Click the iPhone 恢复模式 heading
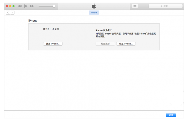 (x=104, y=30)
